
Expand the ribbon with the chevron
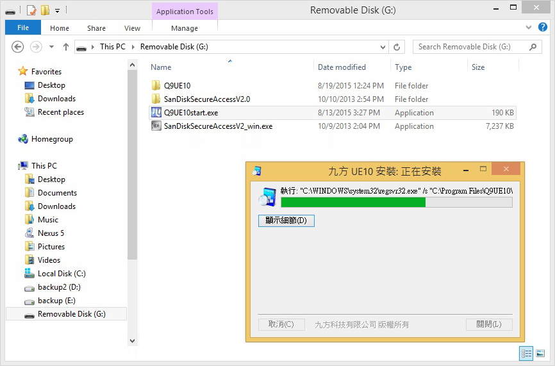529,28
